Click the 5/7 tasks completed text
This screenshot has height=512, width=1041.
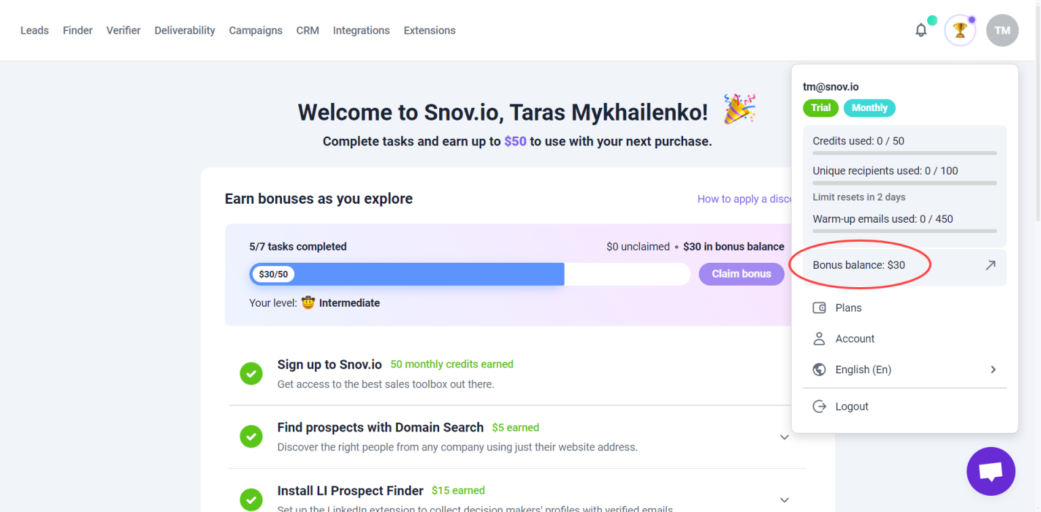(x=298, y=247)
